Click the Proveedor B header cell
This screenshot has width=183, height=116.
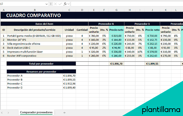[x=142, y=24]
